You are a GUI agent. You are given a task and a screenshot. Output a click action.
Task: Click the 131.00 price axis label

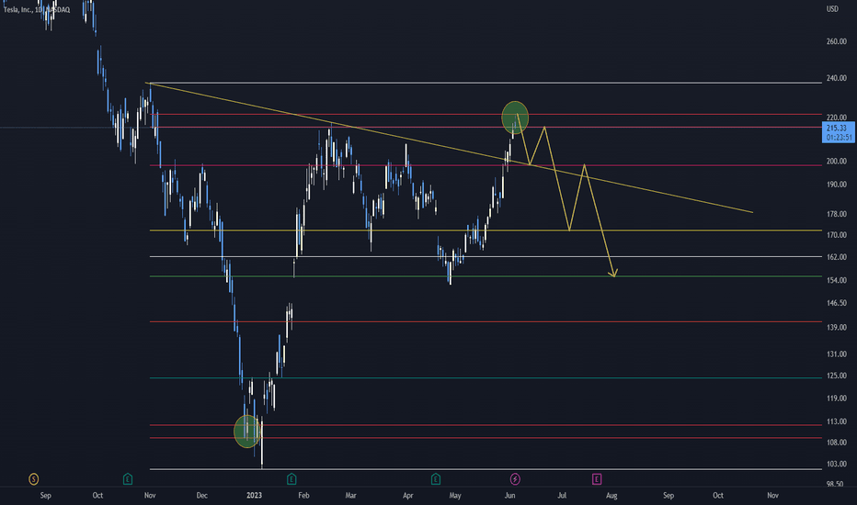(x=836, y=353)
